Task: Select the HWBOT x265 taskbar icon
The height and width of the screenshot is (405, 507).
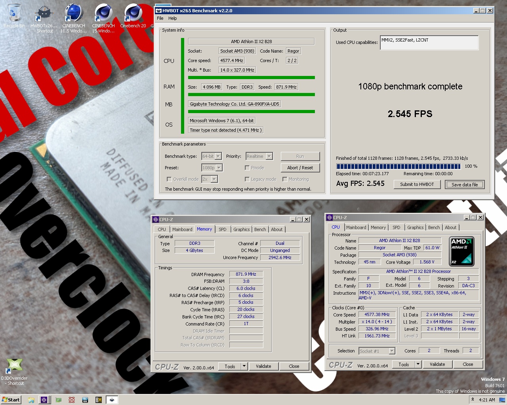Action: coord(112,400)
